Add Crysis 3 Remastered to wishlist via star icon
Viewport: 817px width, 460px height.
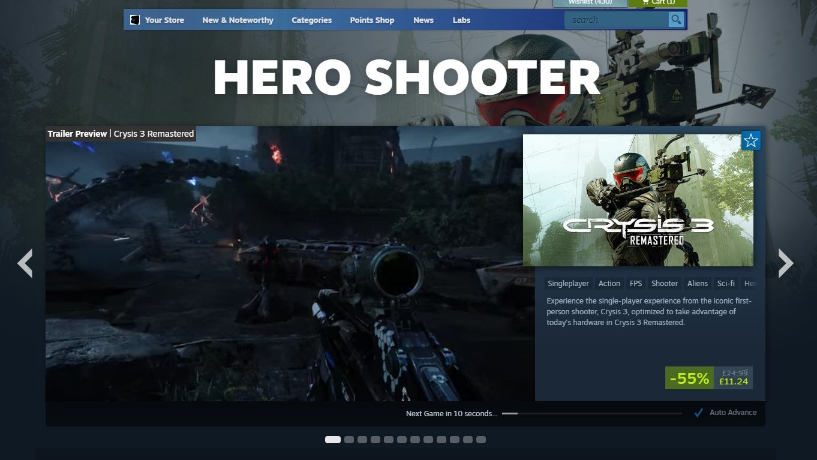tap(750, 140)
